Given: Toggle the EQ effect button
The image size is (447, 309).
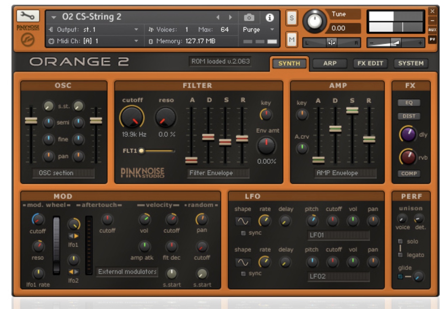Looking at the screenshot, I should point(409,103).
